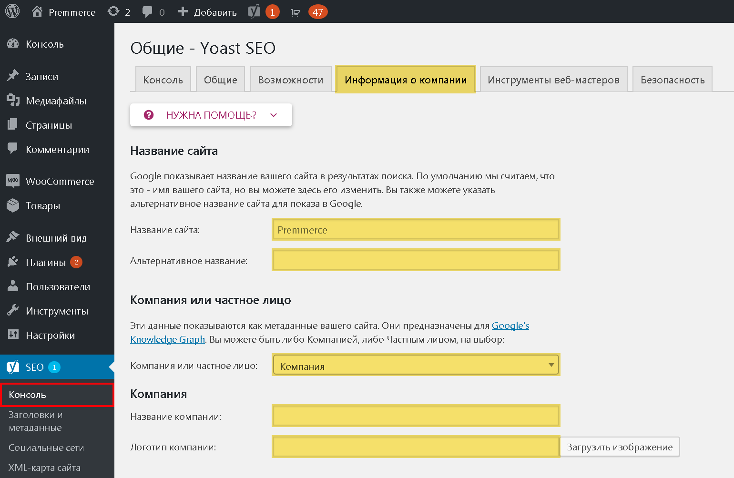The image size is (734, 478).
Task: Open the Premmerce home site icon
Action: coord(37,11)
